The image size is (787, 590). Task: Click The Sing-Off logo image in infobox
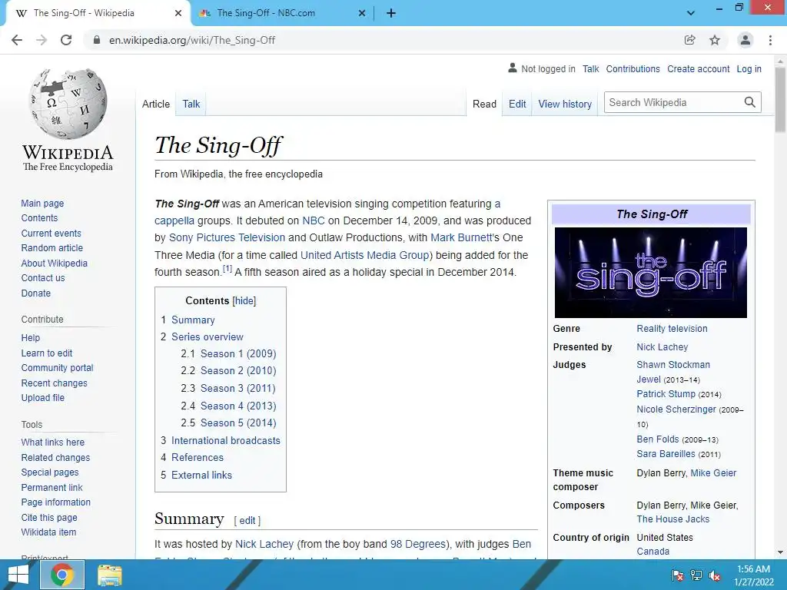650,273
